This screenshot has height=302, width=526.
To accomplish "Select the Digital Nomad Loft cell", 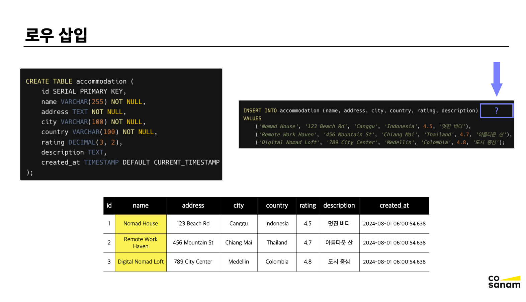I will click(141, 262).
